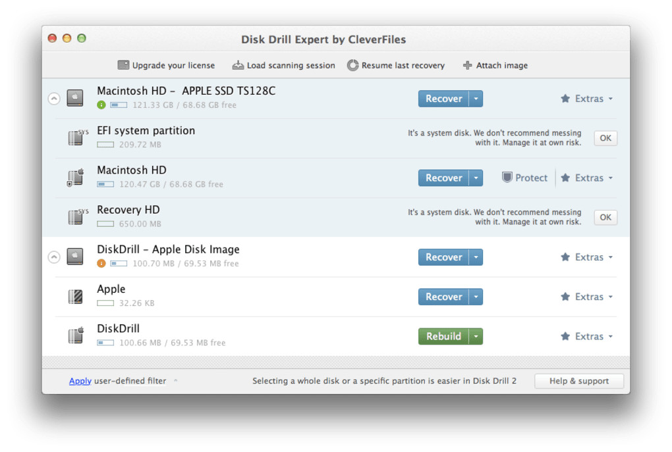The height and width of the screenshot is (452, 672).
Task: Open Recover dropdown arrow for Macintosh HD partition
Action: [476, 178]
